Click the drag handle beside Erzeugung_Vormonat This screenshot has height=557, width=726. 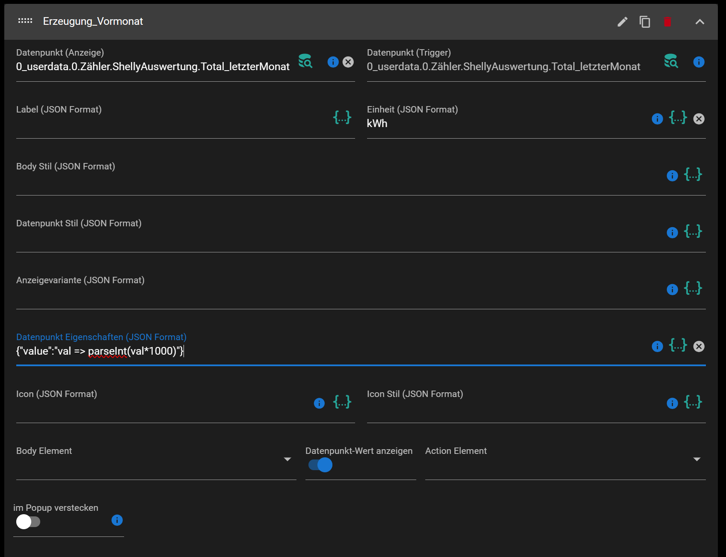point(25,21)
